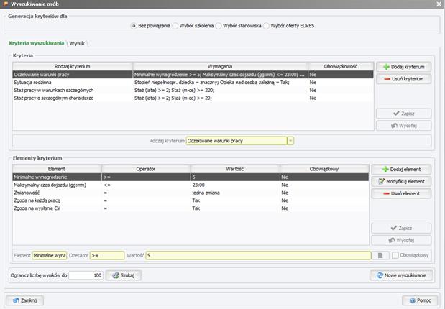Click the Element column header
The width and height of the screenshot is (445, 309).
click(x=57, y=169)
